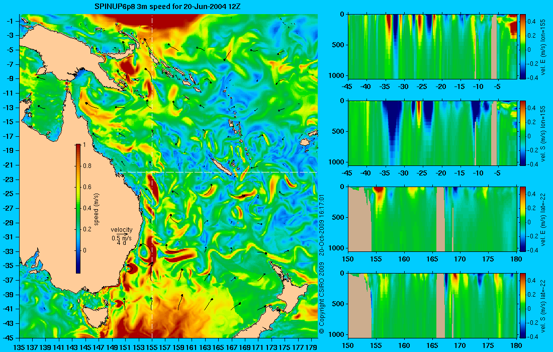Image resolution: width=553 pixels, height=352 pixels.
Task: Click the title "SPINUP6p8 3m speed for 20-Jun-2004 12Z"
Action: click(x=168, y=7)
